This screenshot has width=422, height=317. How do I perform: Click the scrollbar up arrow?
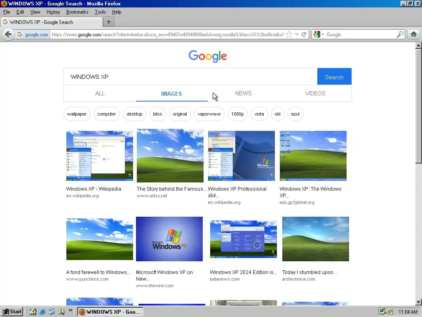click(418, 45)
